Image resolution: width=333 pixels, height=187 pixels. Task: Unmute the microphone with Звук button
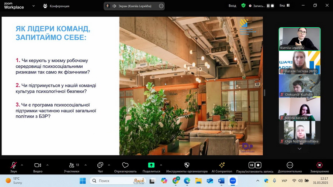[14, 166]
